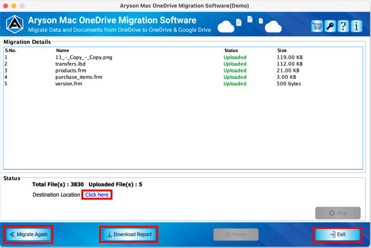
Task: Open the Destination Location 'Click here' link
Action: pos(97,195)
